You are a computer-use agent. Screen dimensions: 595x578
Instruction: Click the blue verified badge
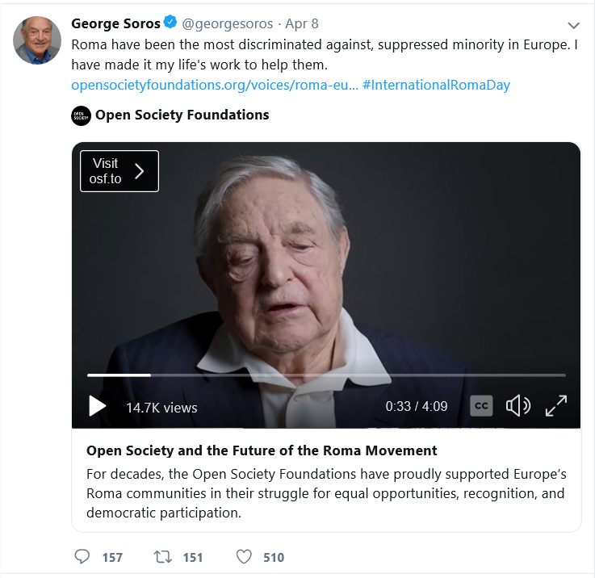170,23
